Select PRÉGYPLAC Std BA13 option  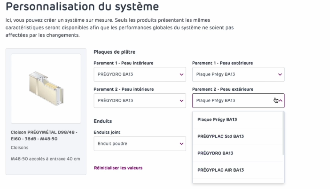click(220, 136)
